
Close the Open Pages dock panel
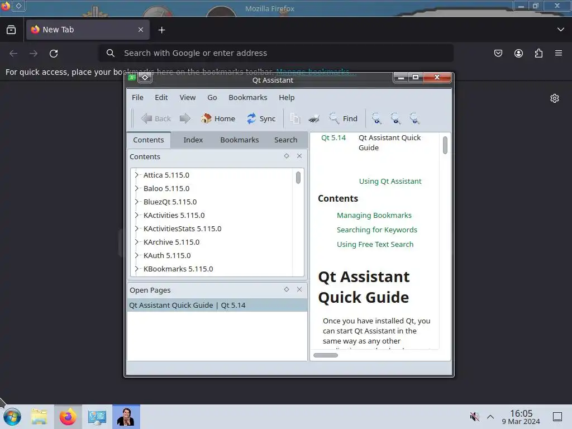[x=299, y=290]
